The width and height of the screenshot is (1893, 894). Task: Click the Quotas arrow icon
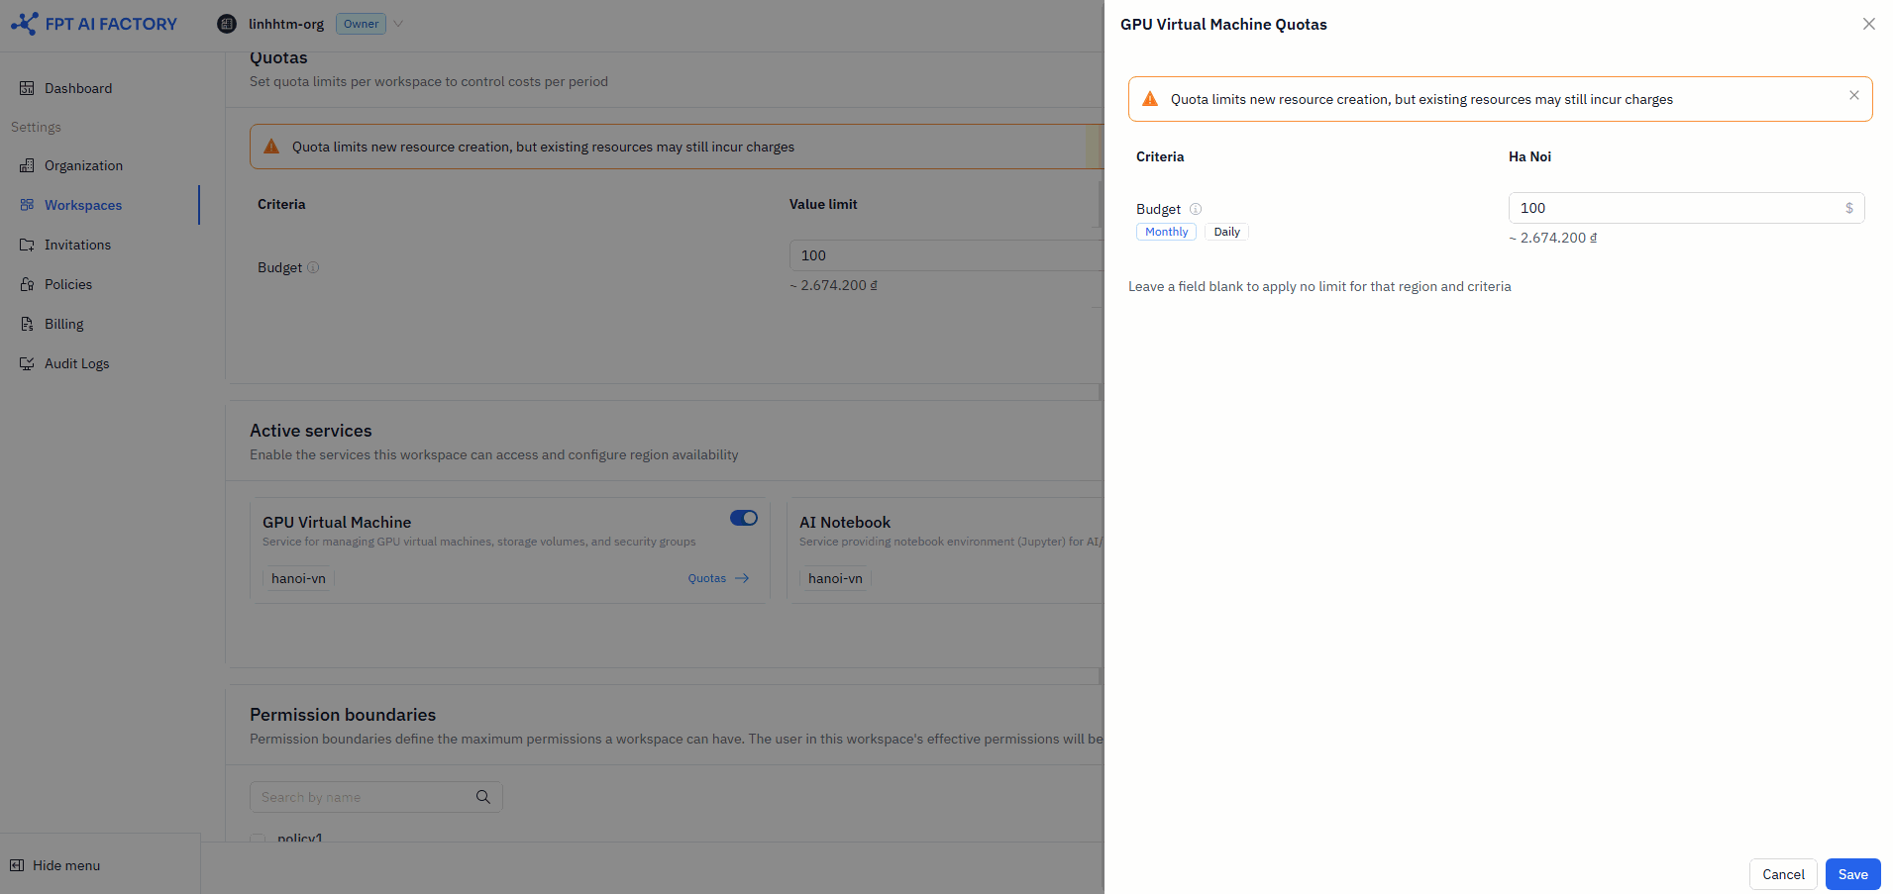click(742, 578)
